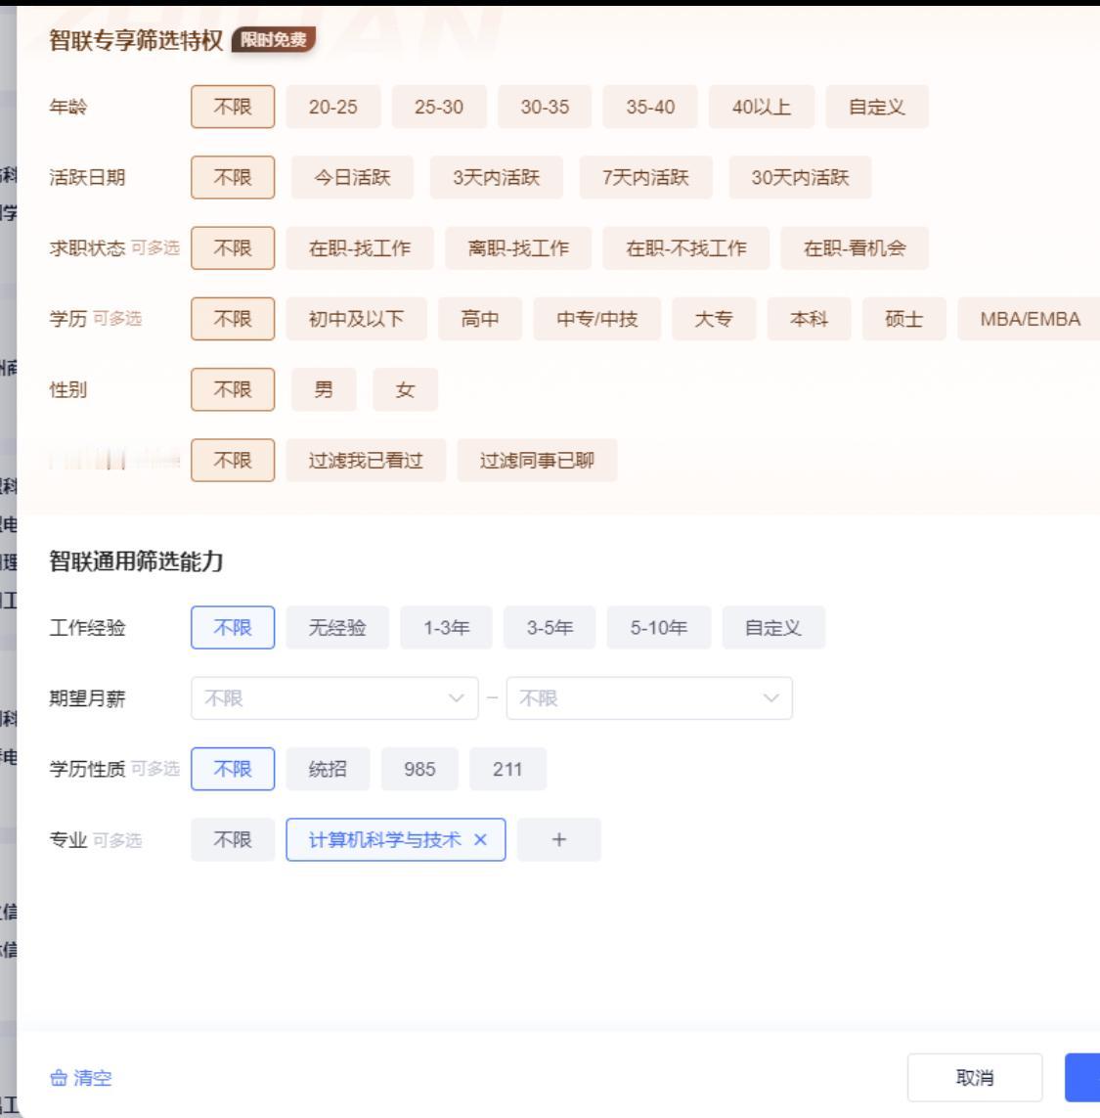Select 在职-找工作 status
This screenshot has height=1118, width=1100.
[360, 248]
